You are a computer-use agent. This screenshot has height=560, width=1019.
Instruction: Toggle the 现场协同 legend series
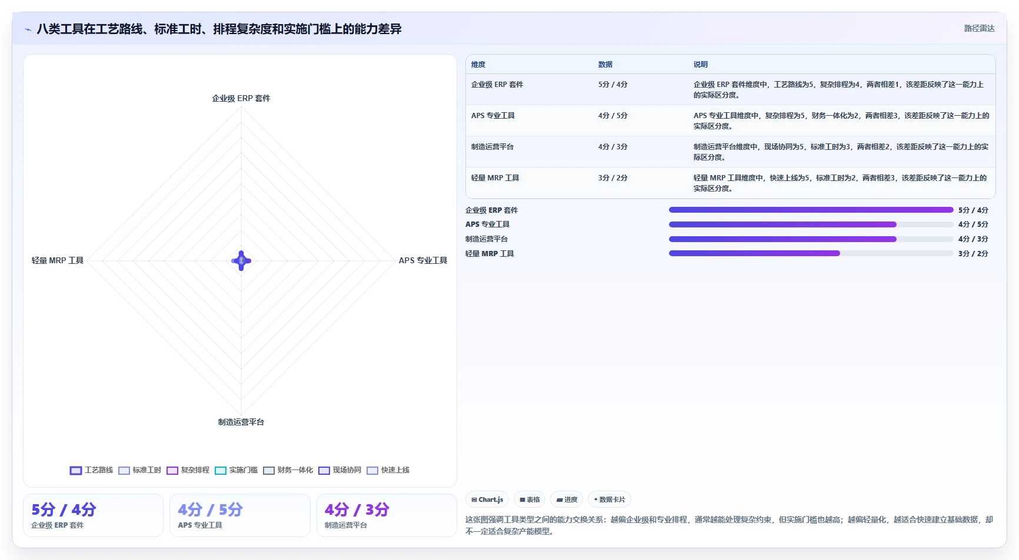[339, 470]
